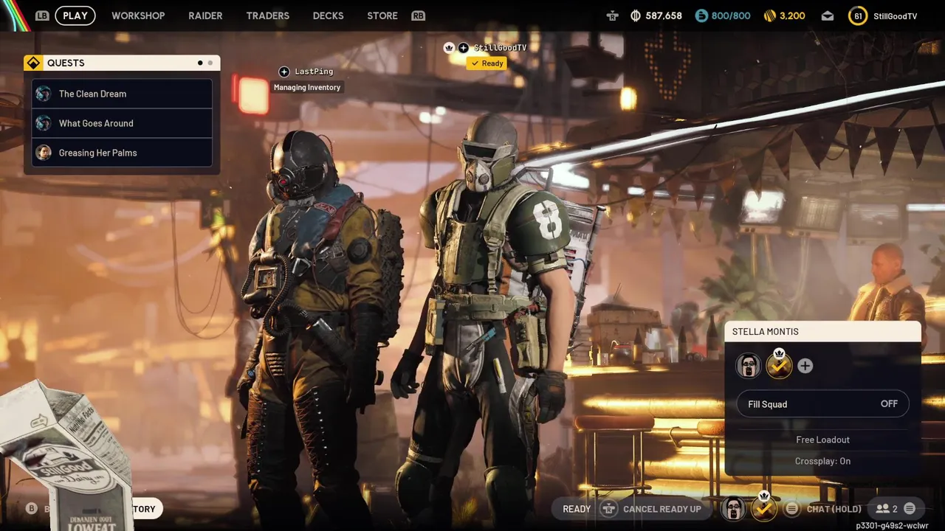This screenshot has width=945, height=531.
Task: Select Free Loadout option
Action: click(x=822, y=440)
